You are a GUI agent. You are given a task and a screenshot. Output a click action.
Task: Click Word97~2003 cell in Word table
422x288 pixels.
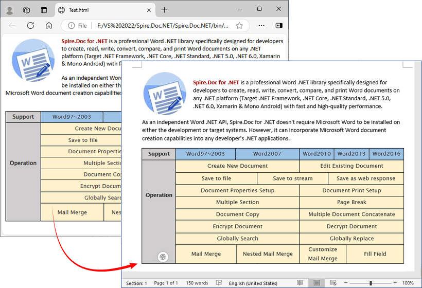pos(205,154)
